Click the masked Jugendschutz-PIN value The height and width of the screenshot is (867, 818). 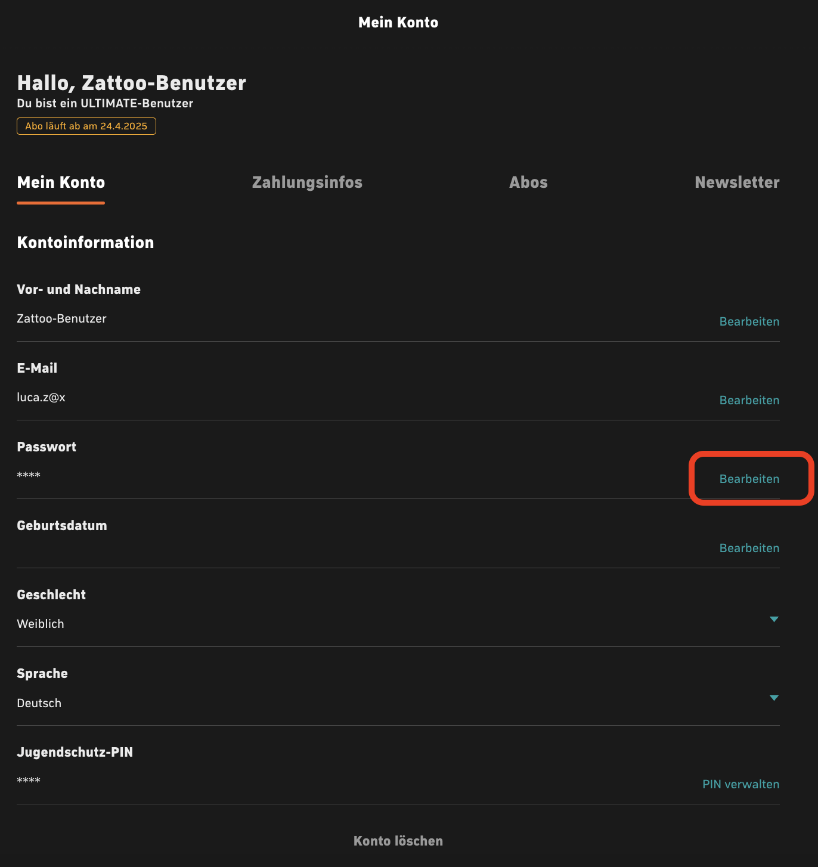[x=29, y=780]
